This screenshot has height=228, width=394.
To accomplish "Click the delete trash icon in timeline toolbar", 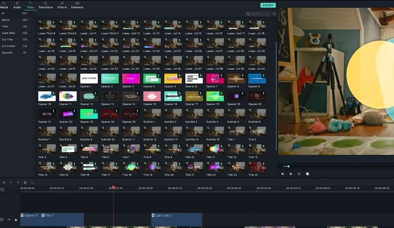I will [18, 183].
